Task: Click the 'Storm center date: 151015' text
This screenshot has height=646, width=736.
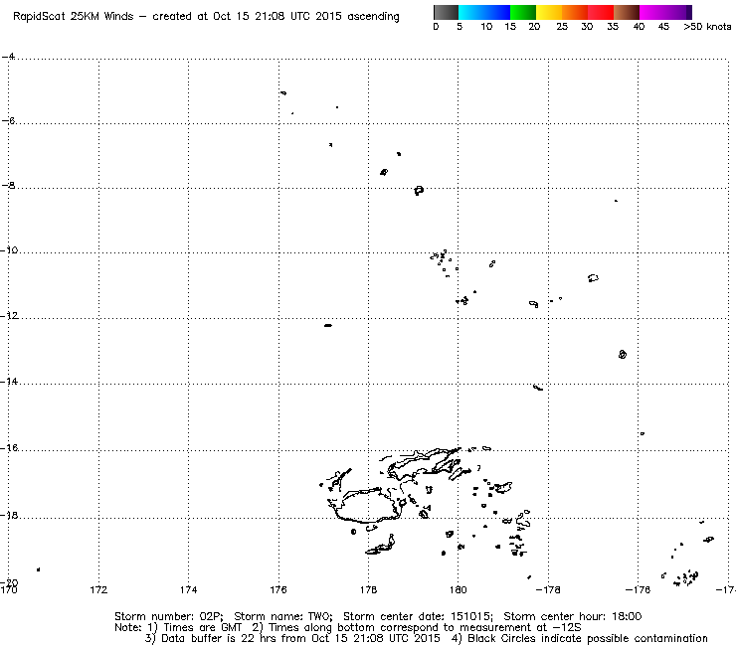Action: click(x=418, y=616)
